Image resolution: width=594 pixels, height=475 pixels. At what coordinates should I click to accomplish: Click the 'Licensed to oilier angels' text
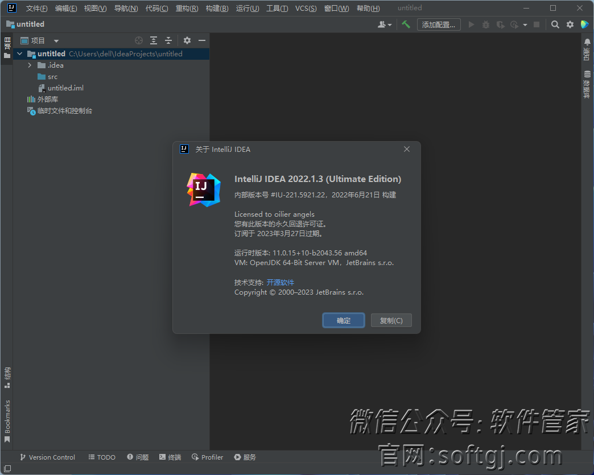[274, 214]
